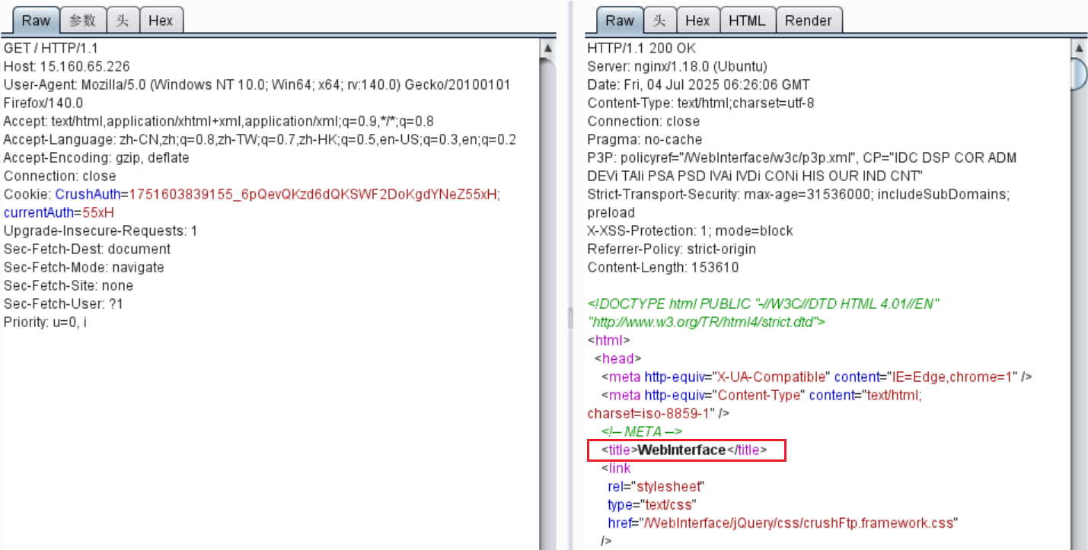Screen dimensions: 1088x550
Task: Click the '<head>' tag line
Action: [617, 358]
